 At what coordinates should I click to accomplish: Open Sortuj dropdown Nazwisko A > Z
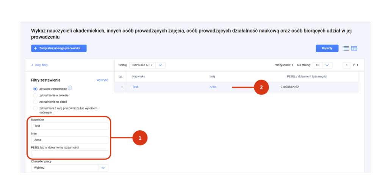point(147,65)
